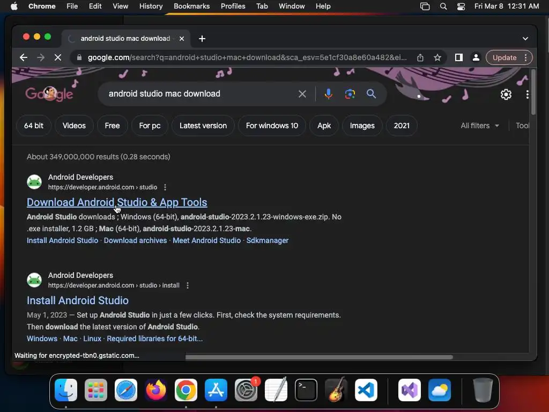Filter results by 64 bit

pyautogui.click(x=34, y=126)
